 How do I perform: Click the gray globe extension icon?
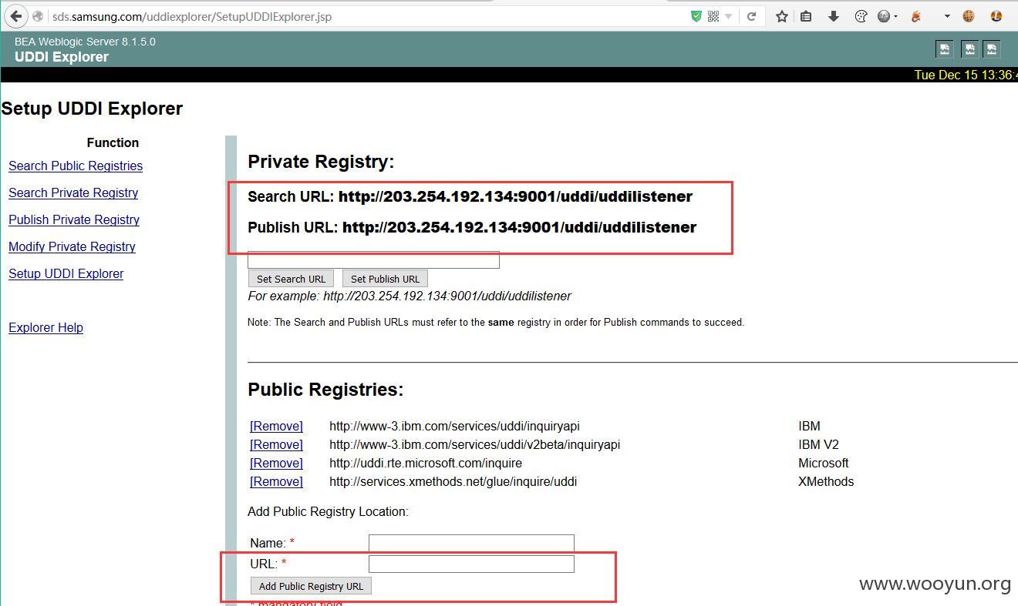click(x=884, y=16)
